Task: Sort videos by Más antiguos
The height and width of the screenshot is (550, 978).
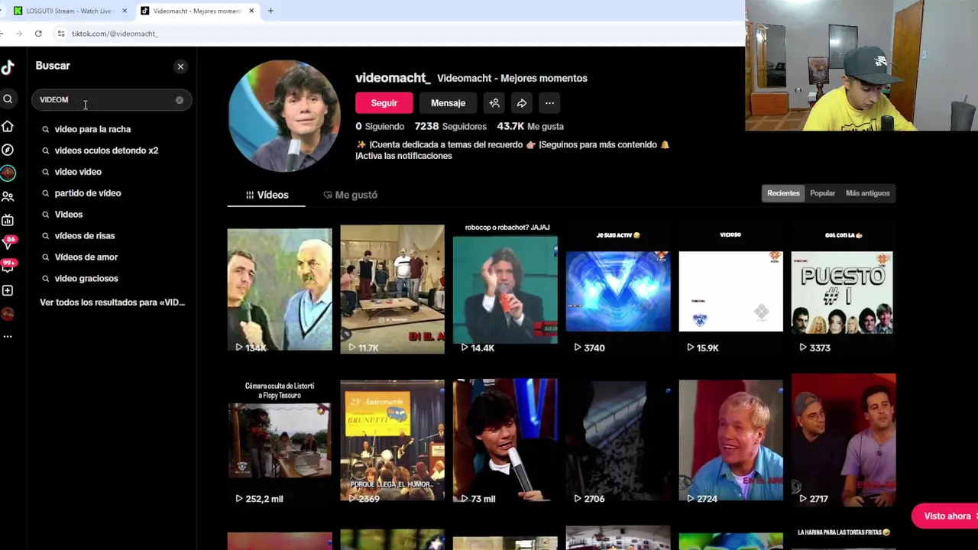Action: click(867, 193)
